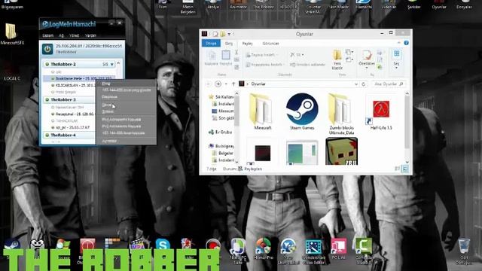Click the Oyunlar address bar path
The image size is (482, 271).
[258, 84]
